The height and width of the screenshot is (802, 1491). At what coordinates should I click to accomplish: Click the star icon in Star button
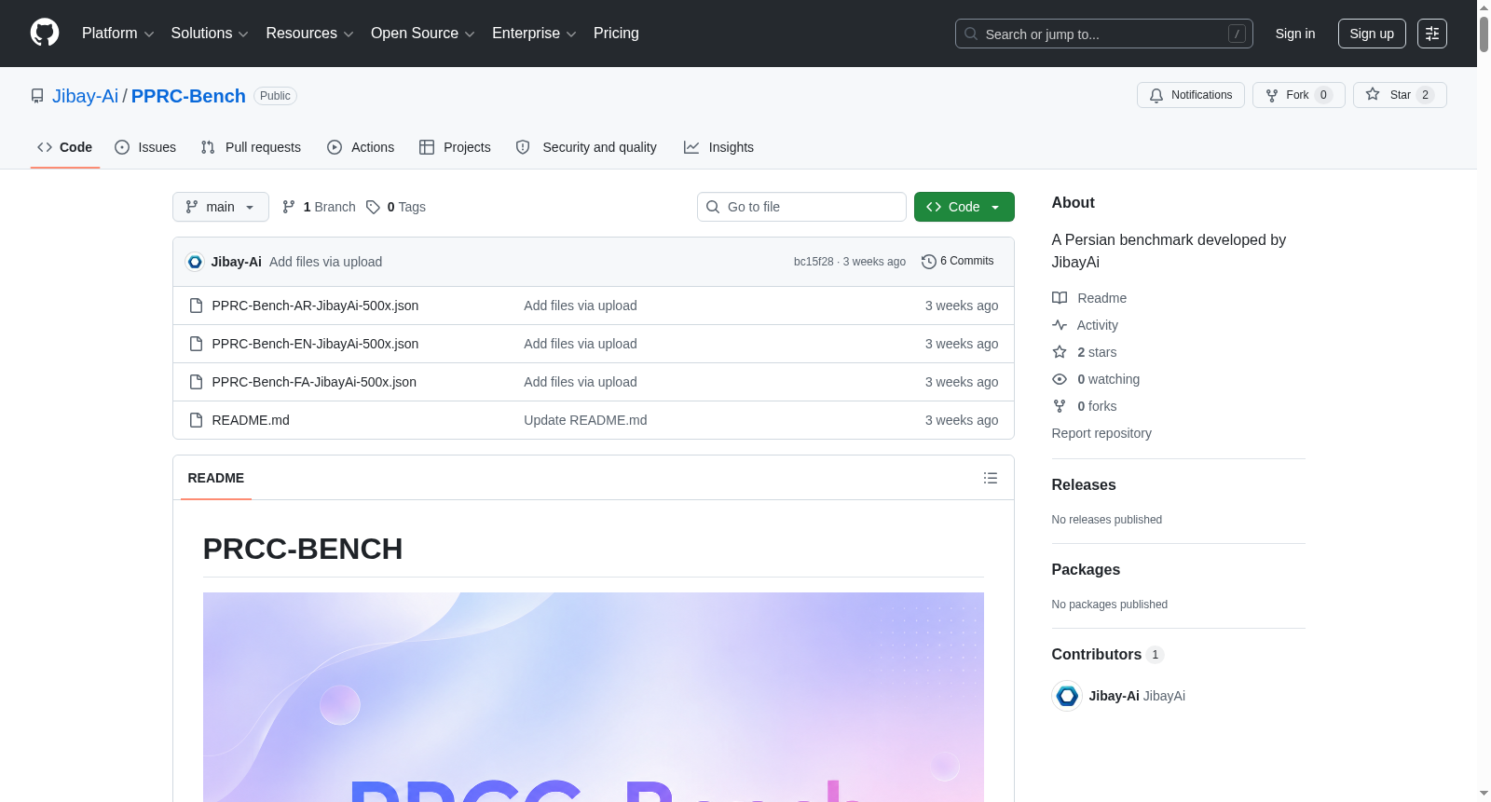click(x=1373, y=94)
